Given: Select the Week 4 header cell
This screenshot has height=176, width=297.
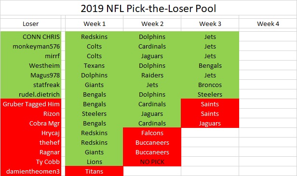Looking at the screenshot, I should [x=268, y=24].
